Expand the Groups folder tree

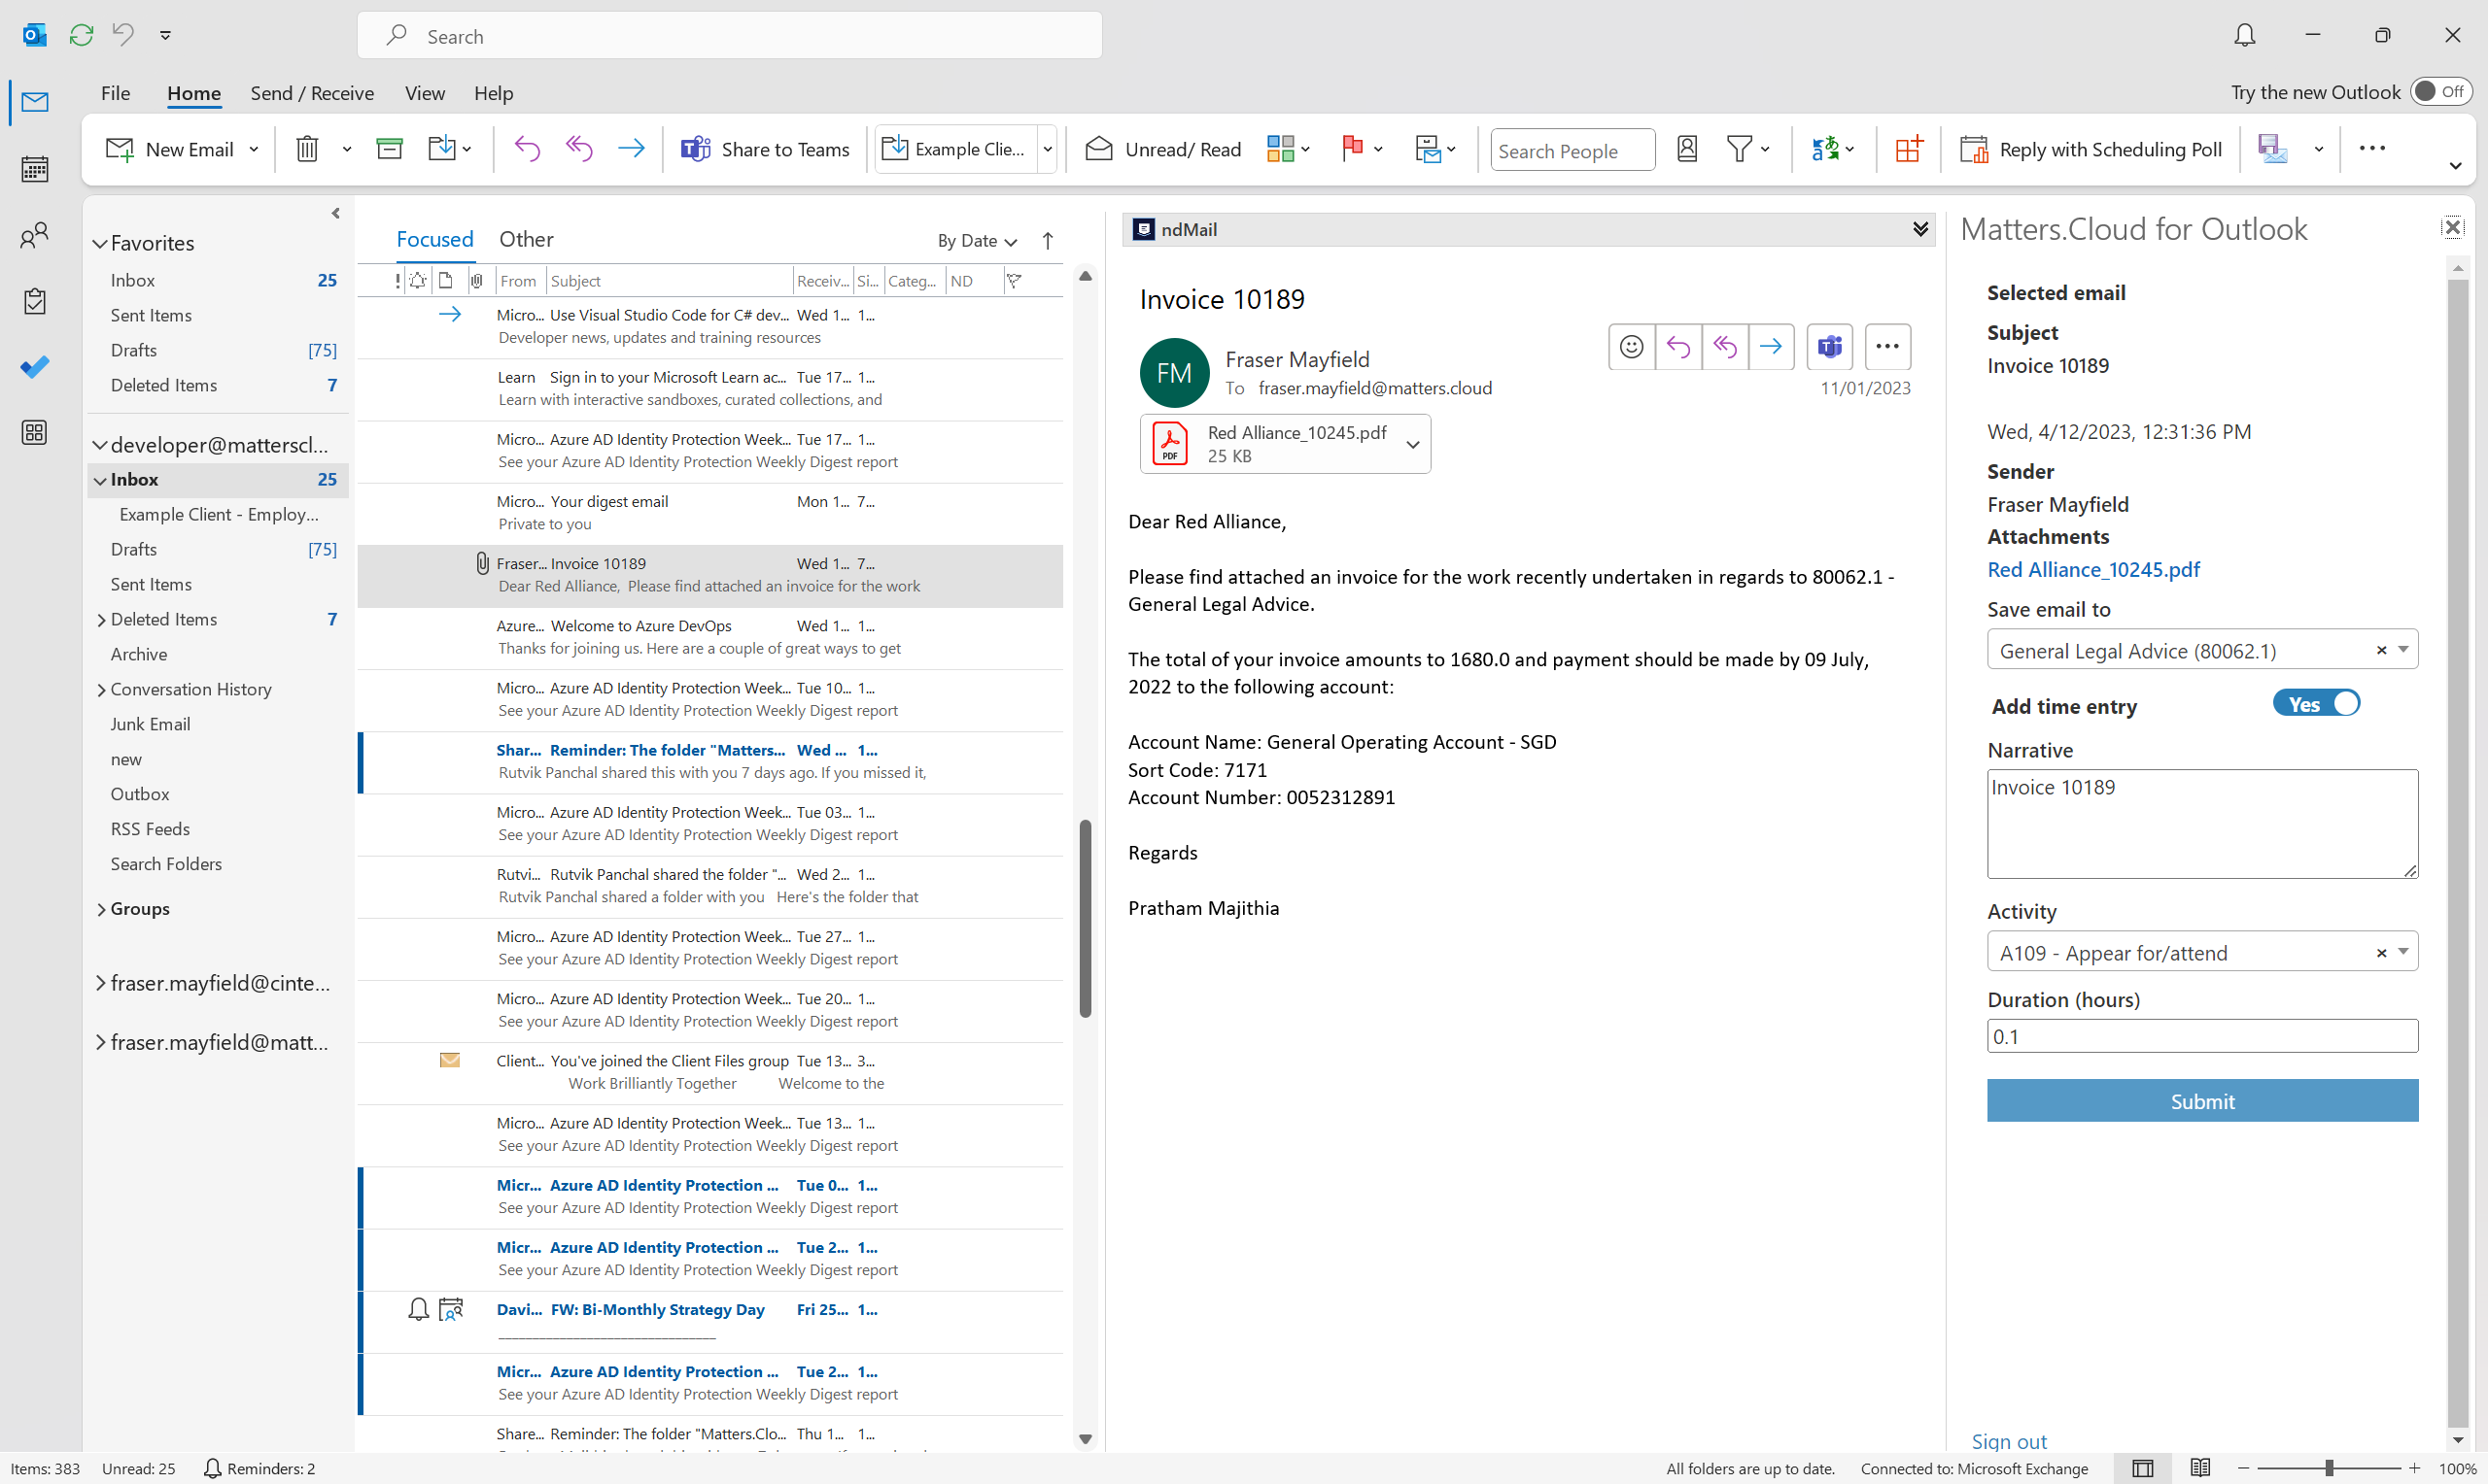click(x=101, y=909)
